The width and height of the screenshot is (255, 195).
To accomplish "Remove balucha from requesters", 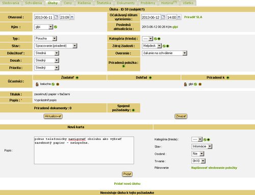I will point(58,84).
